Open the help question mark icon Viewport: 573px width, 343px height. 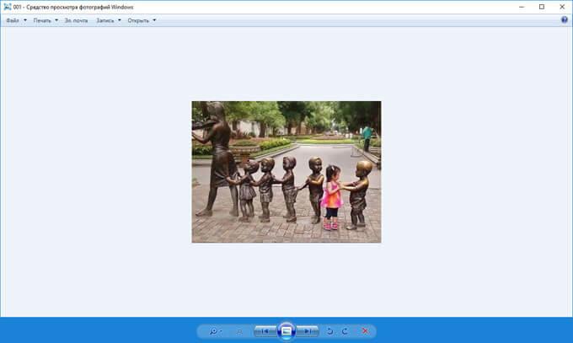(565, 20)
